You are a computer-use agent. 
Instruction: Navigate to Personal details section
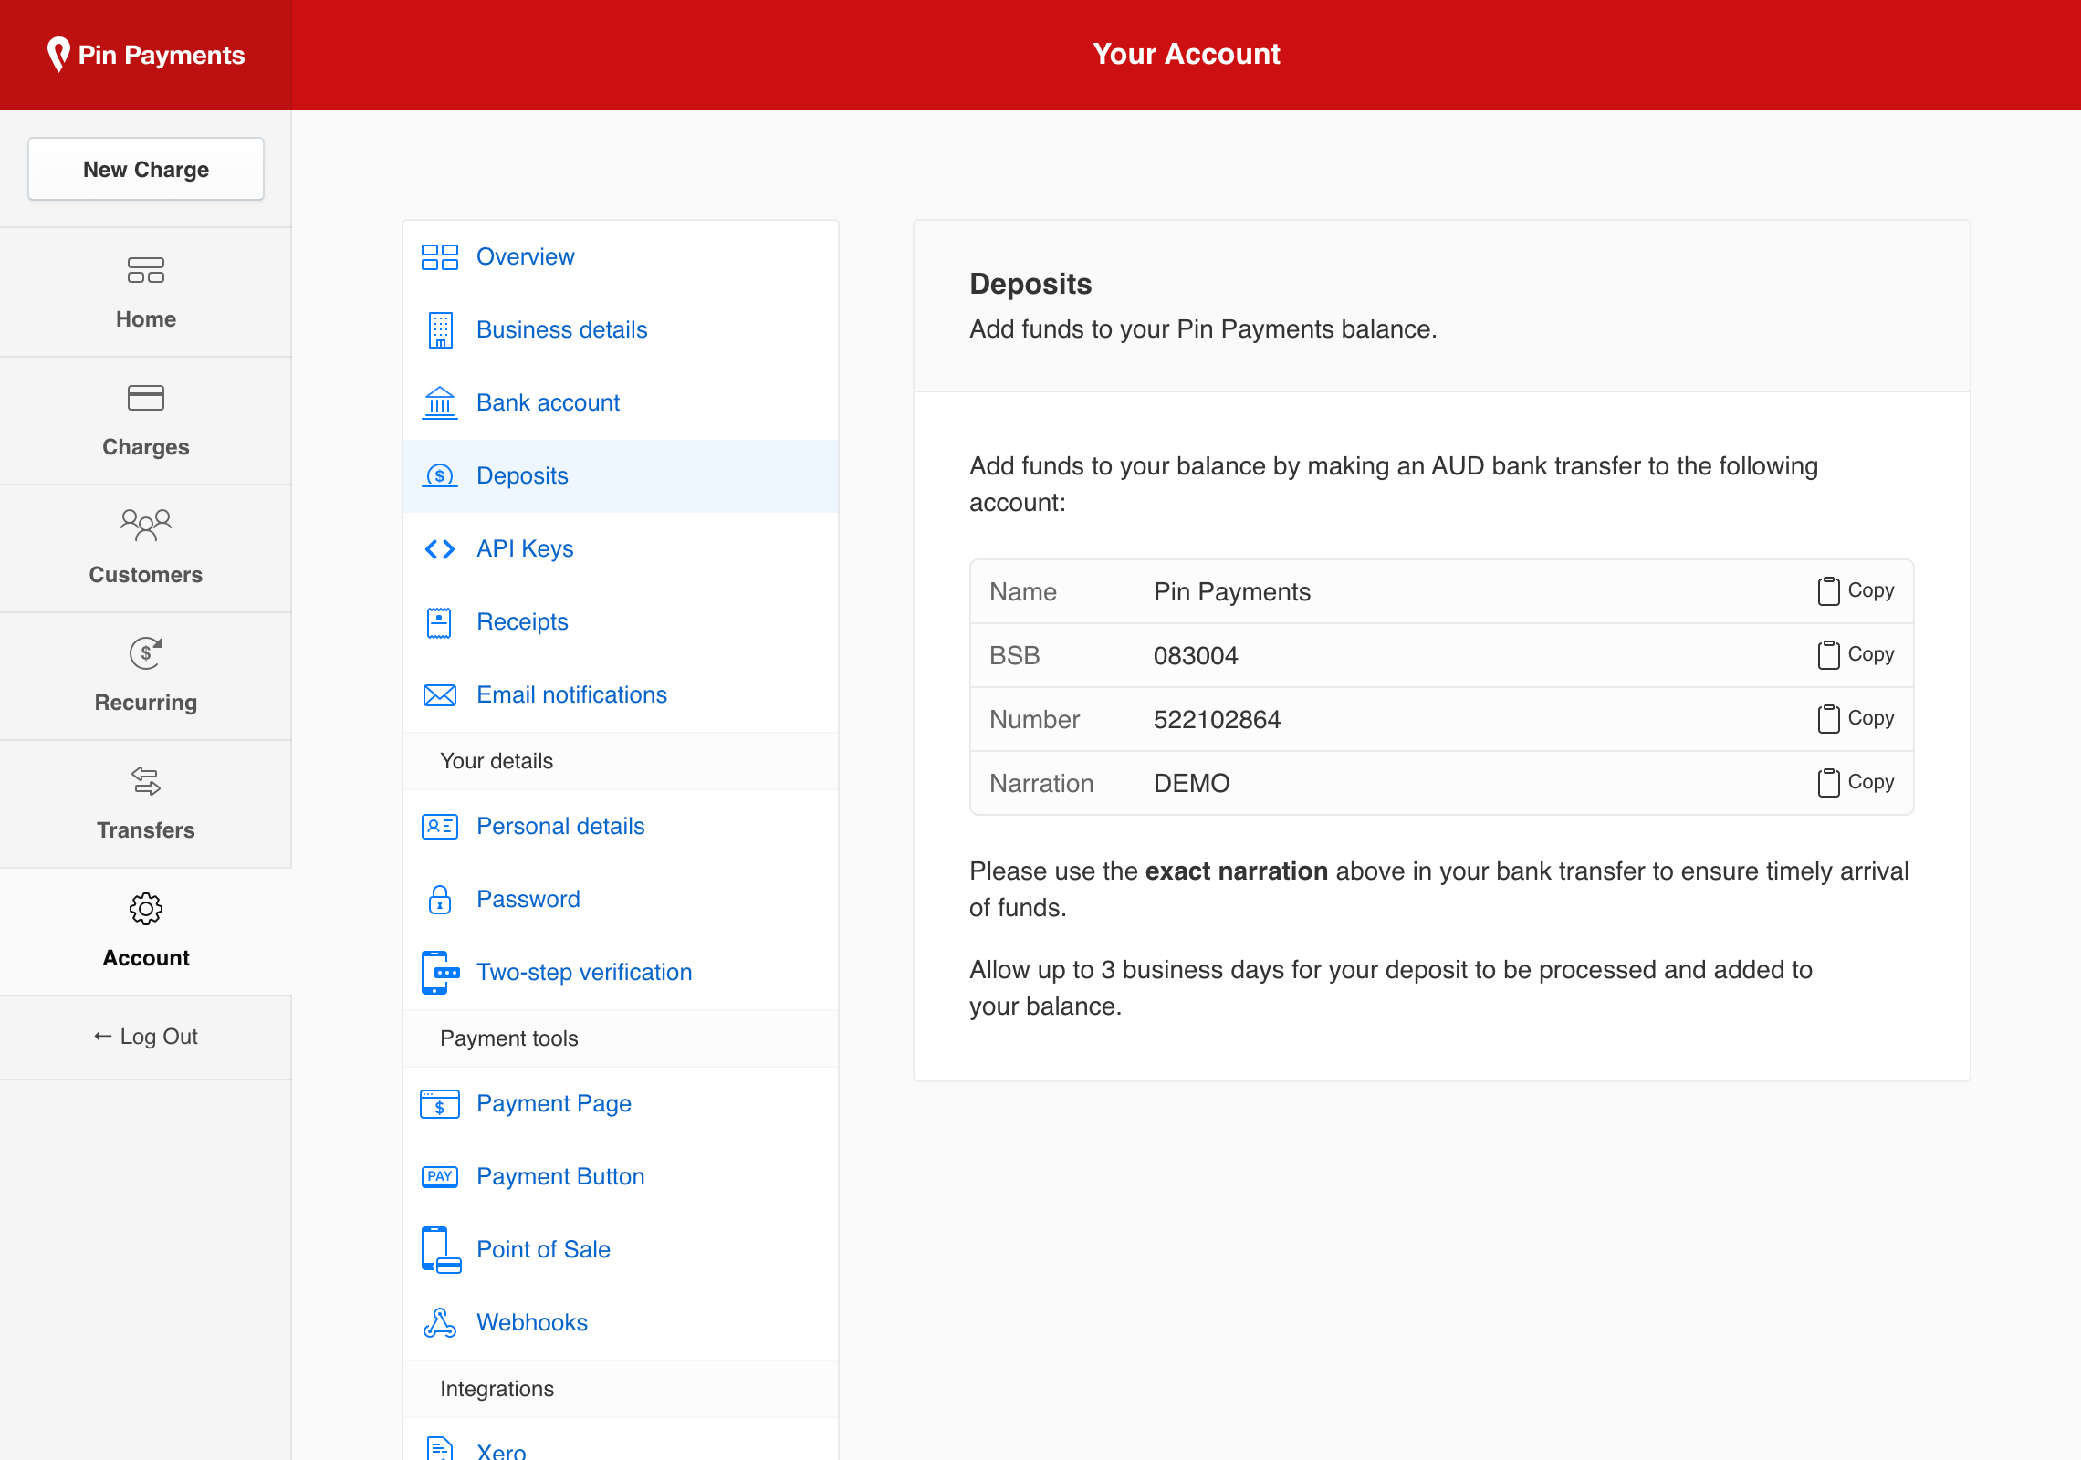(561, 827)
